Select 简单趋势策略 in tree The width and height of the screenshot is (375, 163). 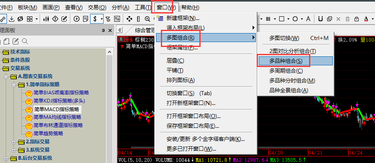coord(48,134)
